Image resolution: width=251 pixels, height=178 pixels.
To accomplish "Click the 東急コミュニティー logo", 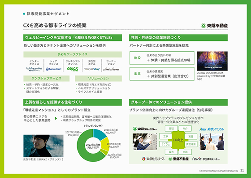I will [145, 129].
